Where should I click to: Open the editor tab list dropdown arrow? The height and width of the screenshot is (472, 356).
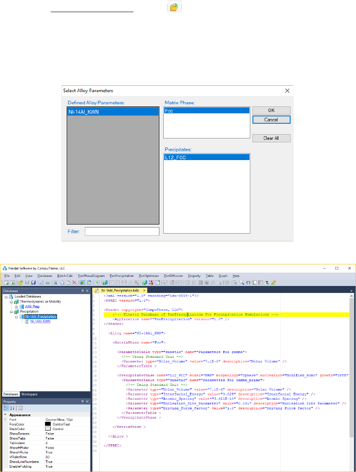tap(352, 291)
